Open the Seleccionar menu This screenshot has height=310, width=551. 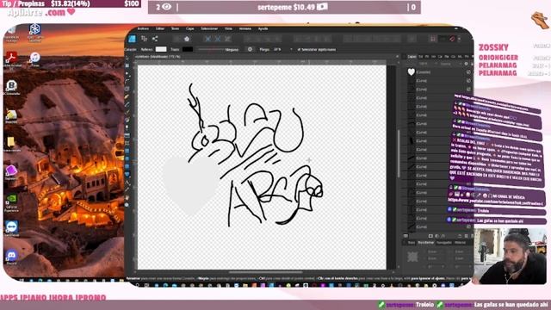pos(209,28)
